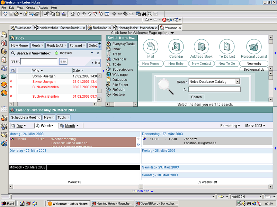The width and height of the screenshot is (277, 207).
Task: Open the Reply to All dropdown
Action: (x=56, y=46)
